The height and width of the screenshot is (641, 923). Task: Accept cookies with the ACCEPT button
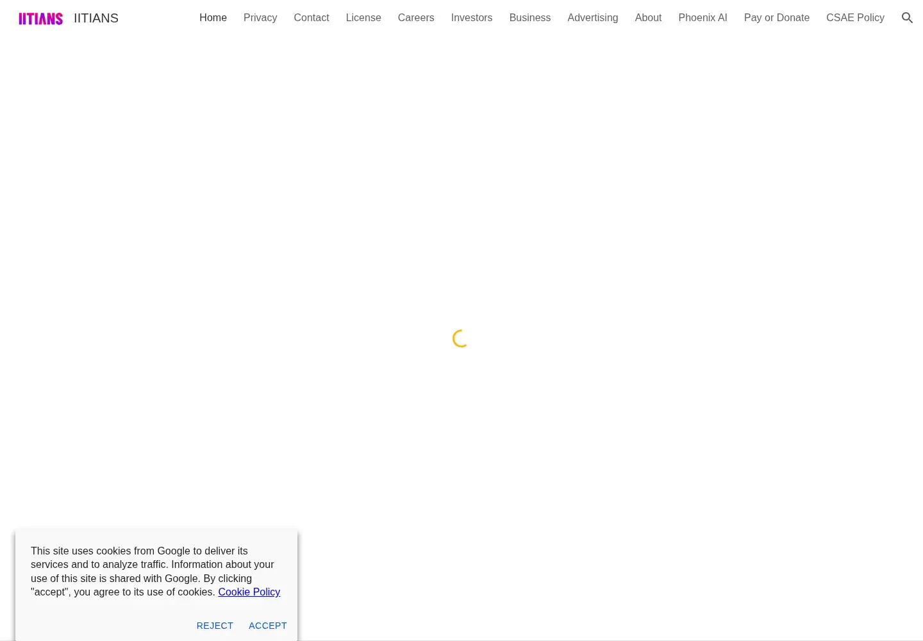[x=268, y=626]
